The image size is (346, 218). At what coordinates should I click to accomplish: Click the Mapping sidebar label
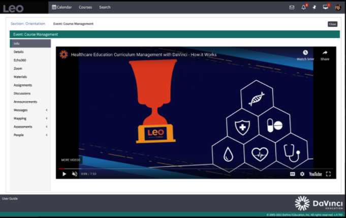pyautogui.click(x=20, y=118)
